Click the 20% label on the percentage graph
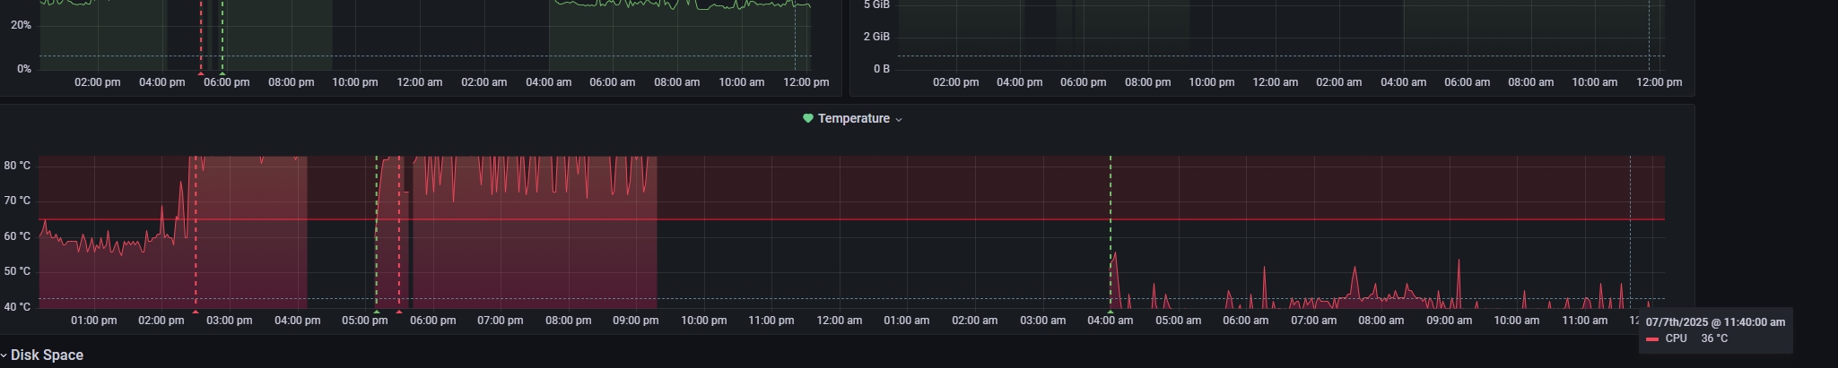Image resolution: width=1838 pixels, height=368 pixels. 21,25
